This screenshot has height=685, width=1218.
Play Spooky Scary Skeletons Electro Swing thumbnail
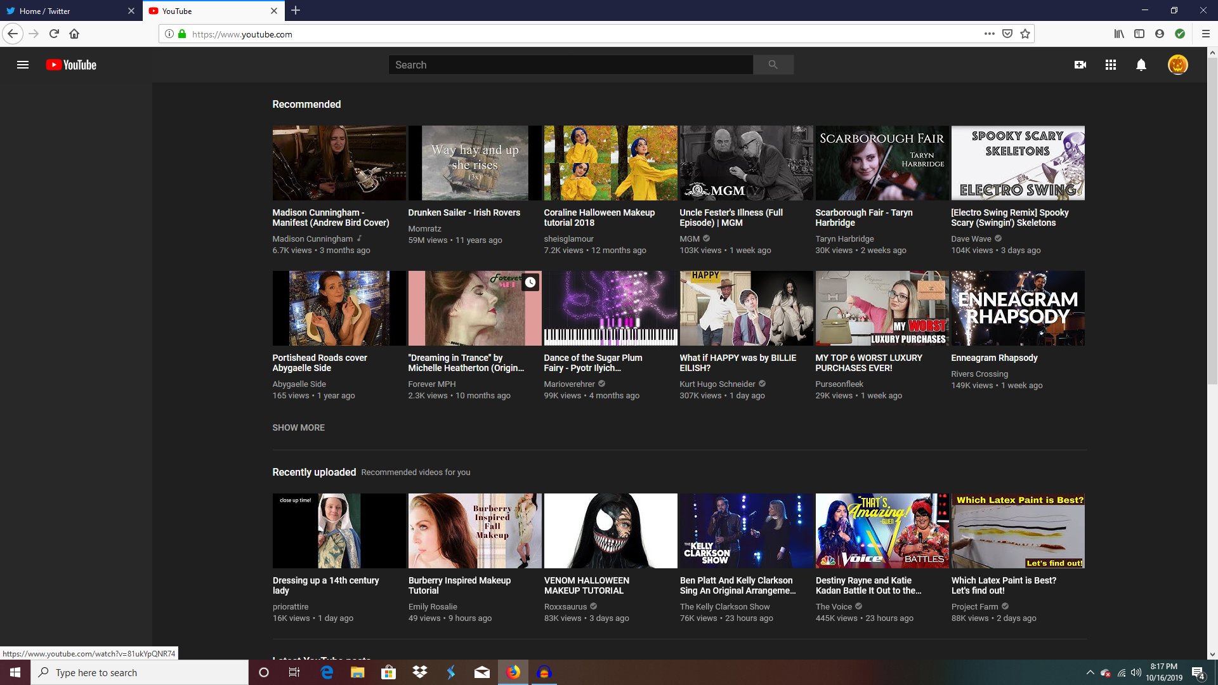(x=1018, y=163)
